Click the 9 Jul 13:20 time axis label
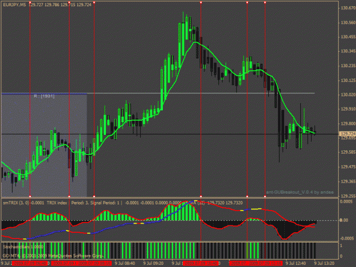Image resolution: width=356 pixels, height=267 pixels. coord(324,264)
